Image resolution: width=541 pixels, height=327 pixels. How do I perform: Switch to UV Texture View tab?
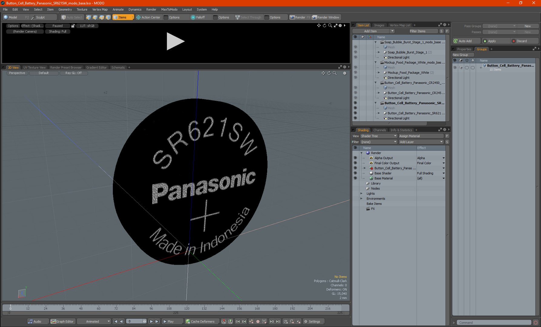pos(34,68)
